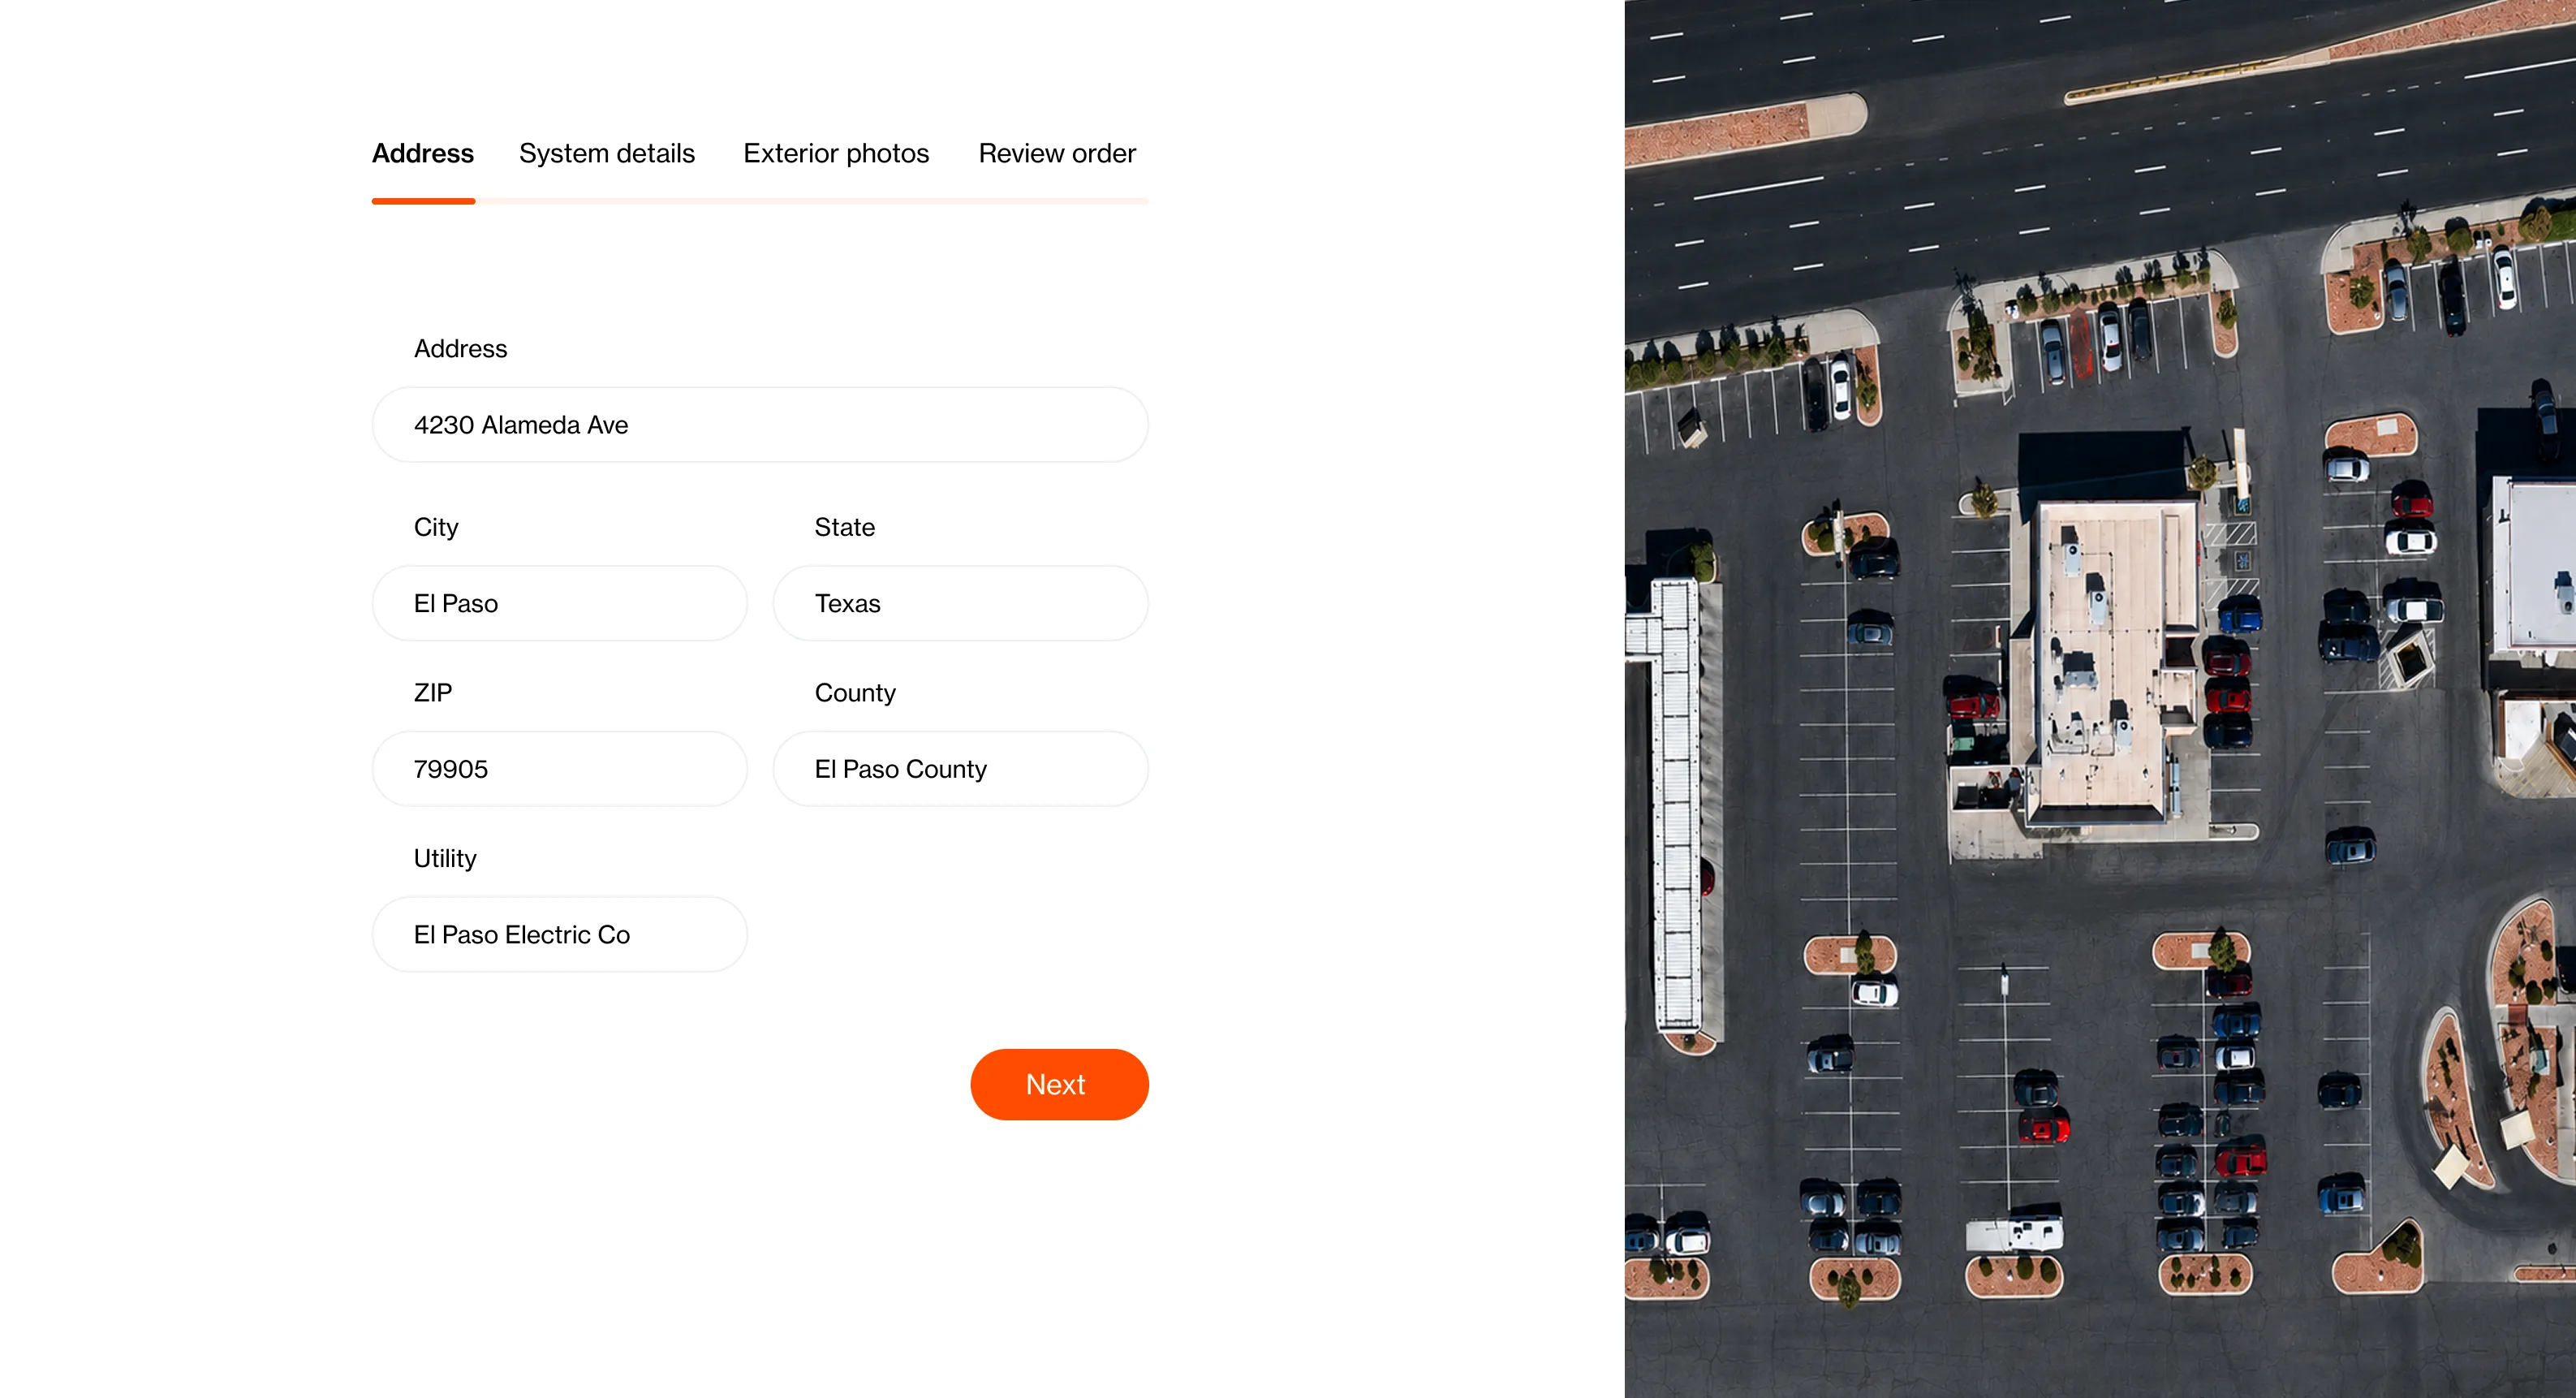The height and width of the screenshot is (1398, 2576).
Task: Click the County field showing El Paso County
Action: pyautogui.click(x=960, y=769)
